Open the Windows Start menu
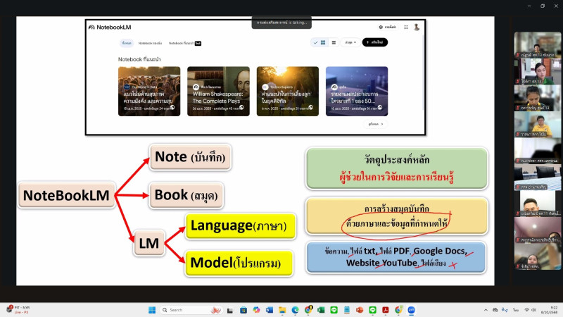Image resolution: width=563 pixels, height=317 pixels. [151, 310]
